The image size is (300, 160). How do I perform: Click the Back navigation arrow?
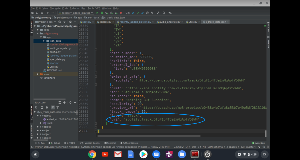coord(48,13)
